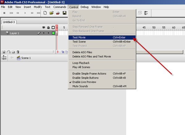Click the eye show/hide all layers icon
Screen dimensions: 185x135
click(44, 27)
